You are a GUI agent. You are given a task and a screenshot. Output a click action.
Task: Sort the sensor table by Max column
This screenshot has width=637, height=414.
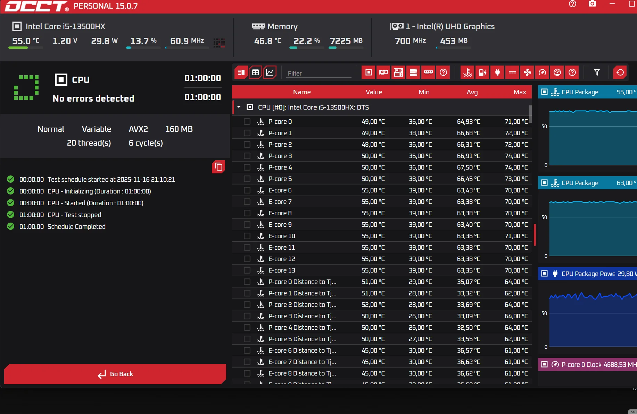pos(520,92)
